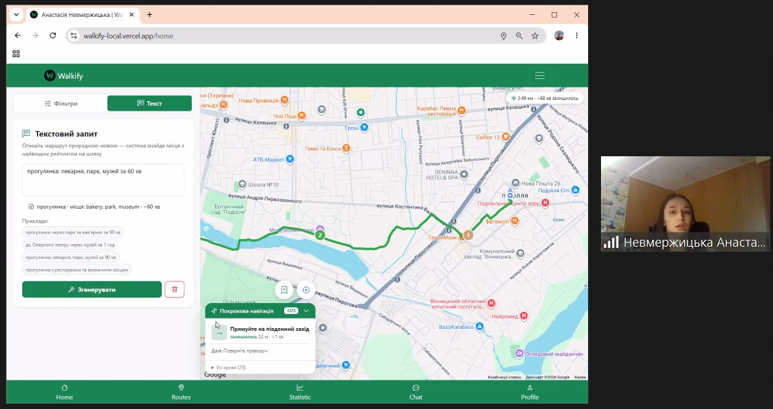Open the Chrome profile avatar
This screenshot has height=409, width=773.
point(559,35)
